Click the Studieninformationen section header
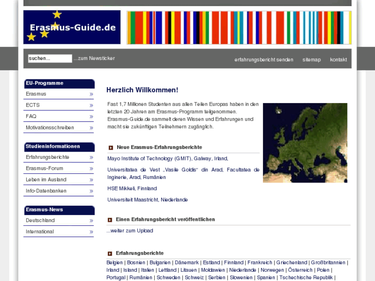The height and width of the screenshot is (281, 375). 59,146
